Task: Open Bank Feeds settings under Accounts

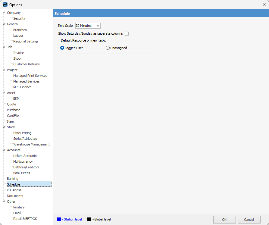Action: pyautogui.click(x=21, y=173)
